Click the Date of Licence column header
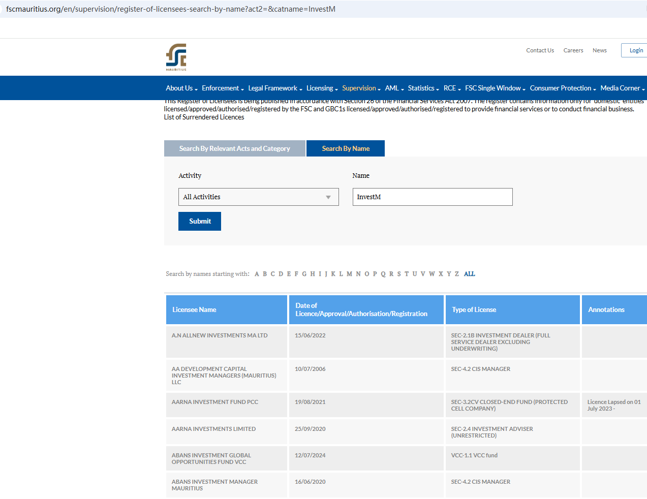The image size is (647, 499). click(x=366, y=309)
